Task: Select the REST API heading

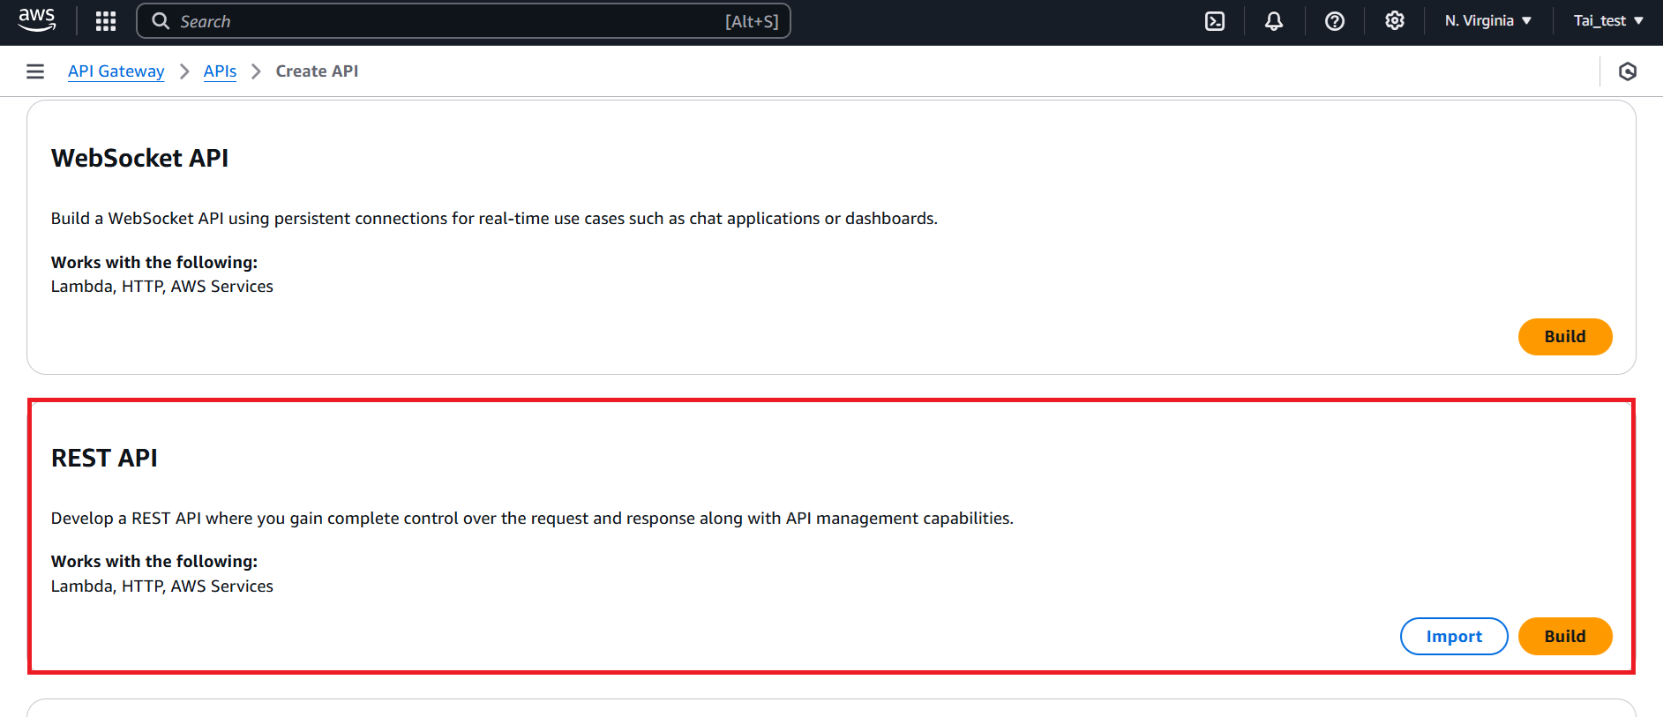Action: tap(104, 458)
